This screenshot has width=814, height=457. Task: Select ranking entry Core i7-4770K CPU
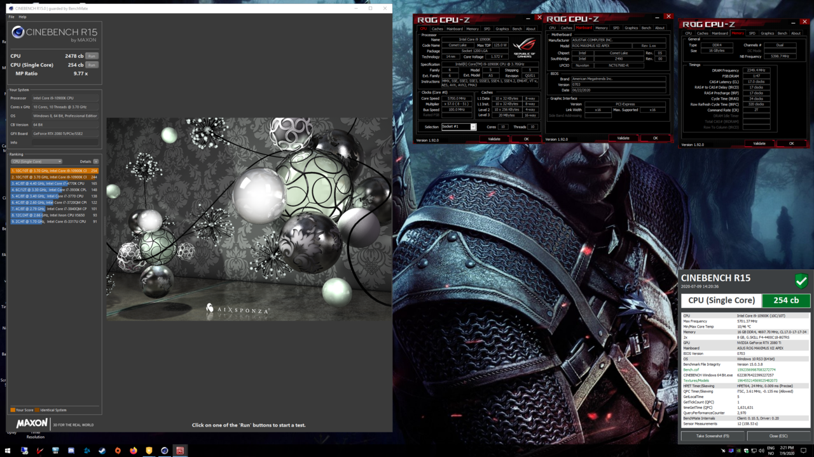tap(54, 183)
